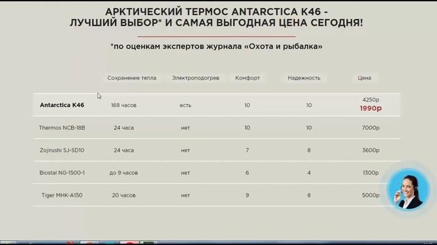The height and width of the screenshot is (245, 437).
Task: Click the '5000р' price for Tiger
Action: click(371, 195)
